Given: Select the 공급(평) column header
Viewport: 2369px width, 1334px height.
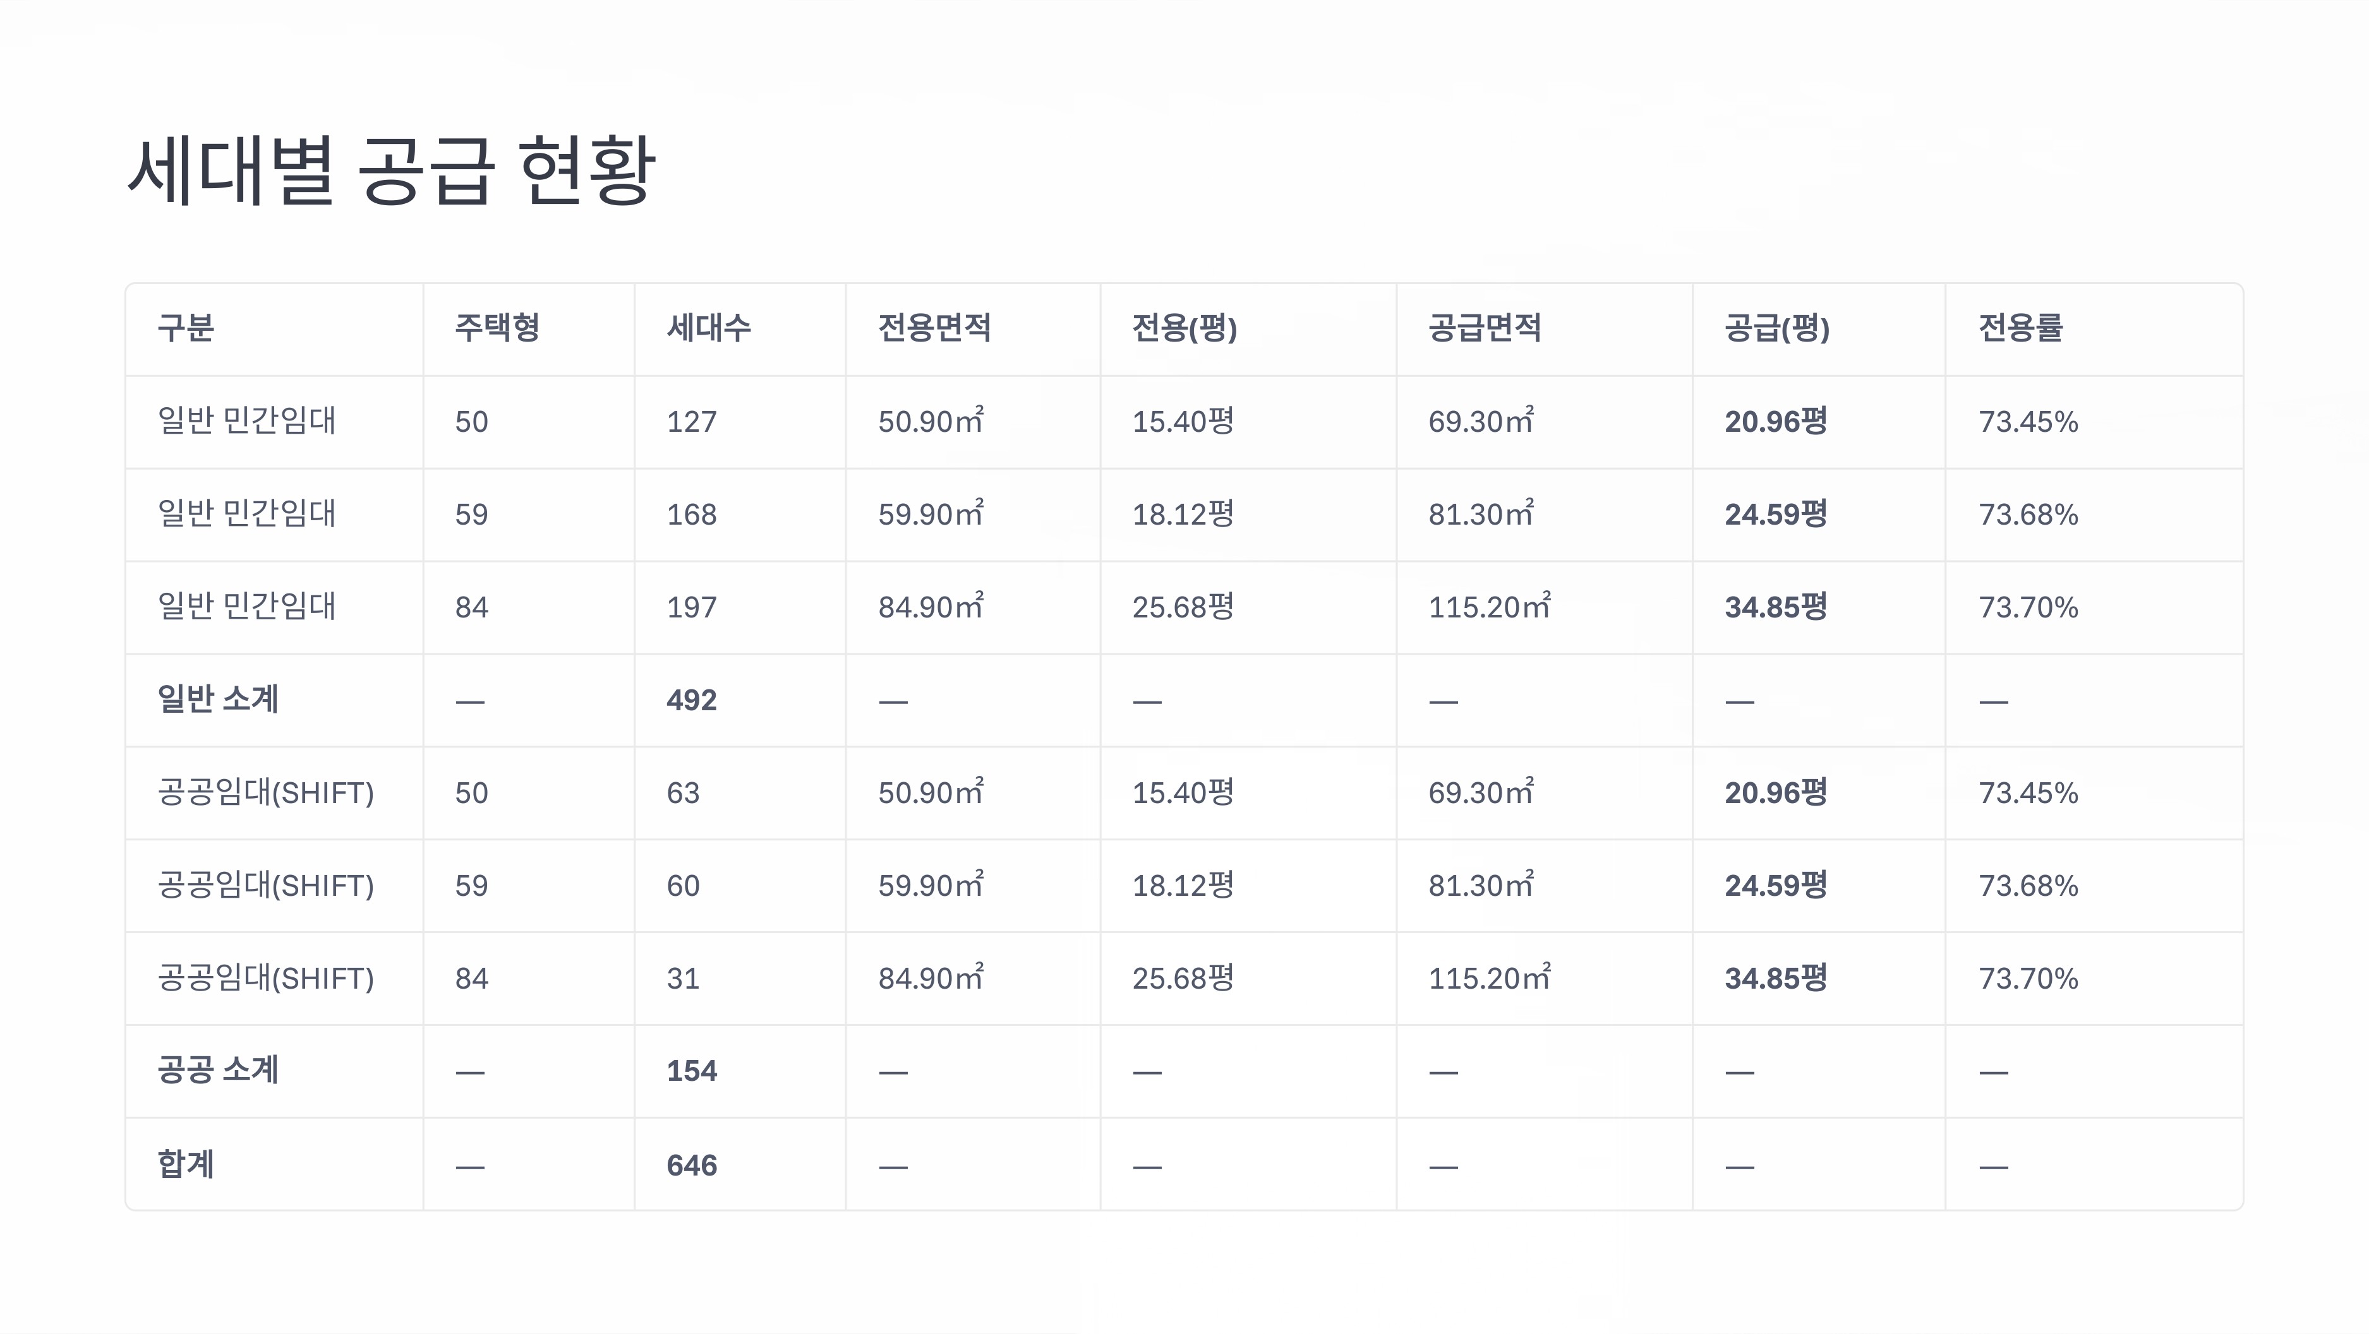Looking at the screenshot, I should click(1776, 327).
